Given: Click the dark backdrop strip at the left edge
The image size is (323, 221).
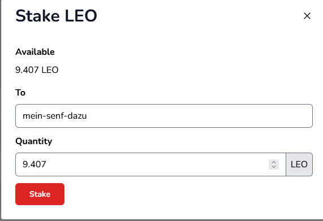Looking at the screenshot, I should pos(1,111).
